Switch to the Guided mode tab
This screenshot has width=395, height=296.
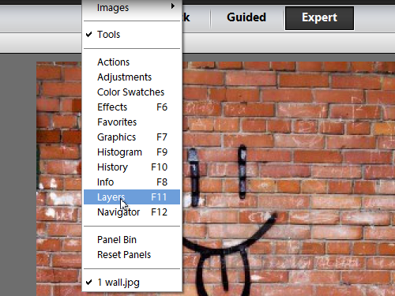click(x=246, y=17)
